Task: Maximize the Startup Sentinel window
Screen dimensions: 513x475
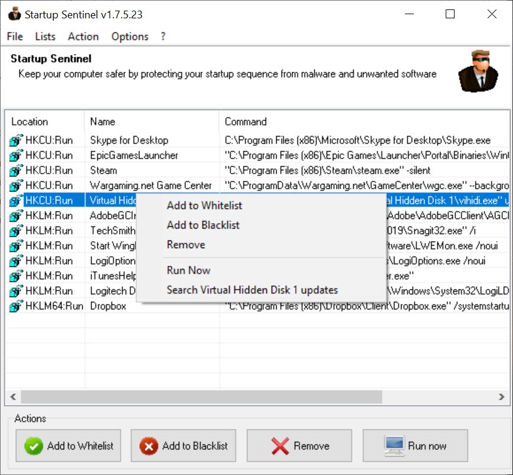Action: click(450, 14)
